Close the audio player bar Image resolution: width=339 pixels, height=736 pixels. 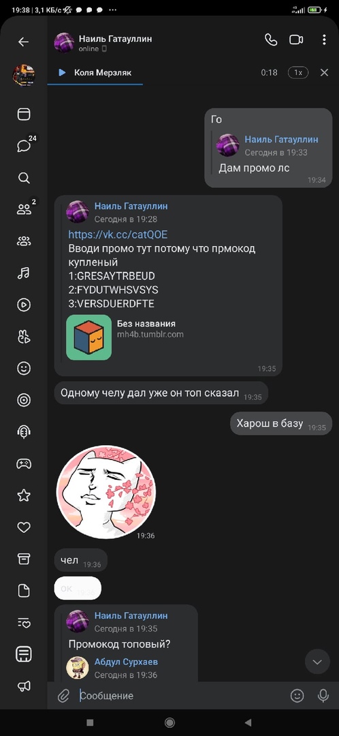coord(324,73)
